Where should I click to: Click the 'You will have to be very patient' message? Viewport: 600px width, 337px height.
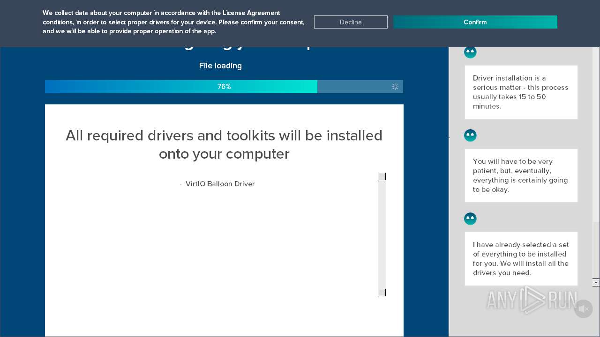521,176
